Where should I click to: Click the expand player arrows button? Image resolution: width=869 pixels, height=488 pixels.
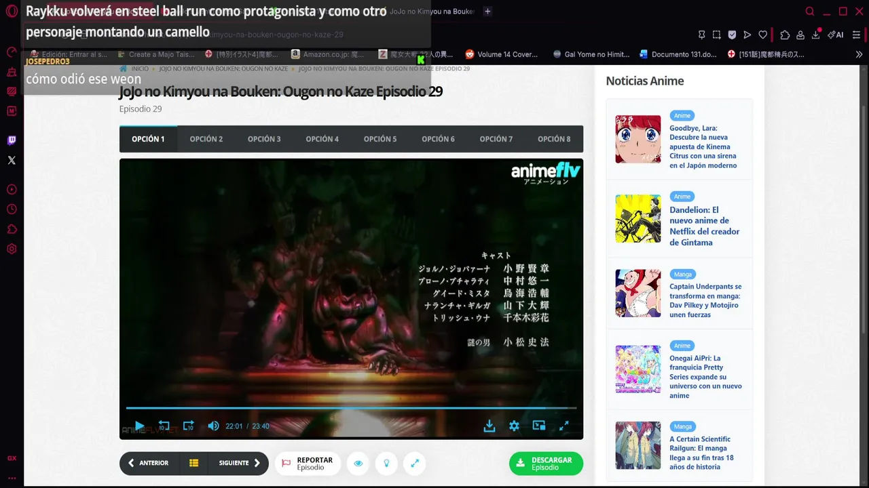point(414,463)
